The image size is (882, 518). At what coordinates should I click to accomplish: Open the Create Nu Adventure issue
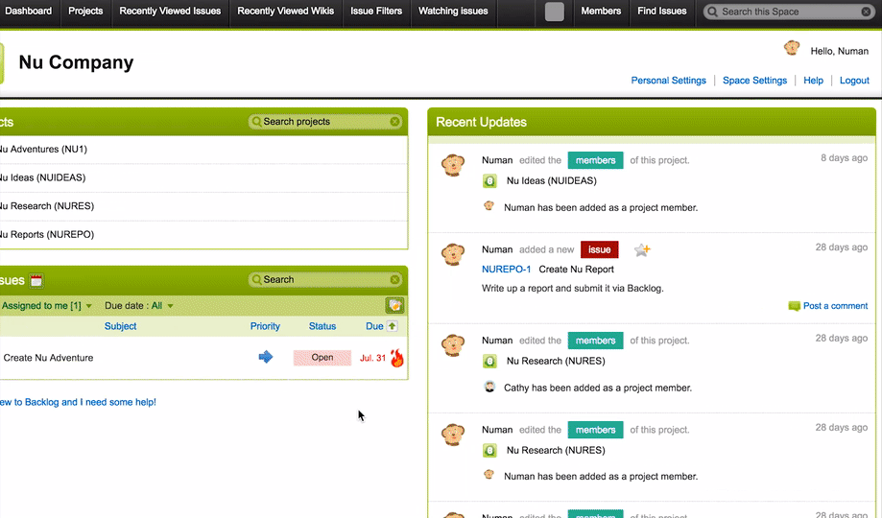pos(48,358)
